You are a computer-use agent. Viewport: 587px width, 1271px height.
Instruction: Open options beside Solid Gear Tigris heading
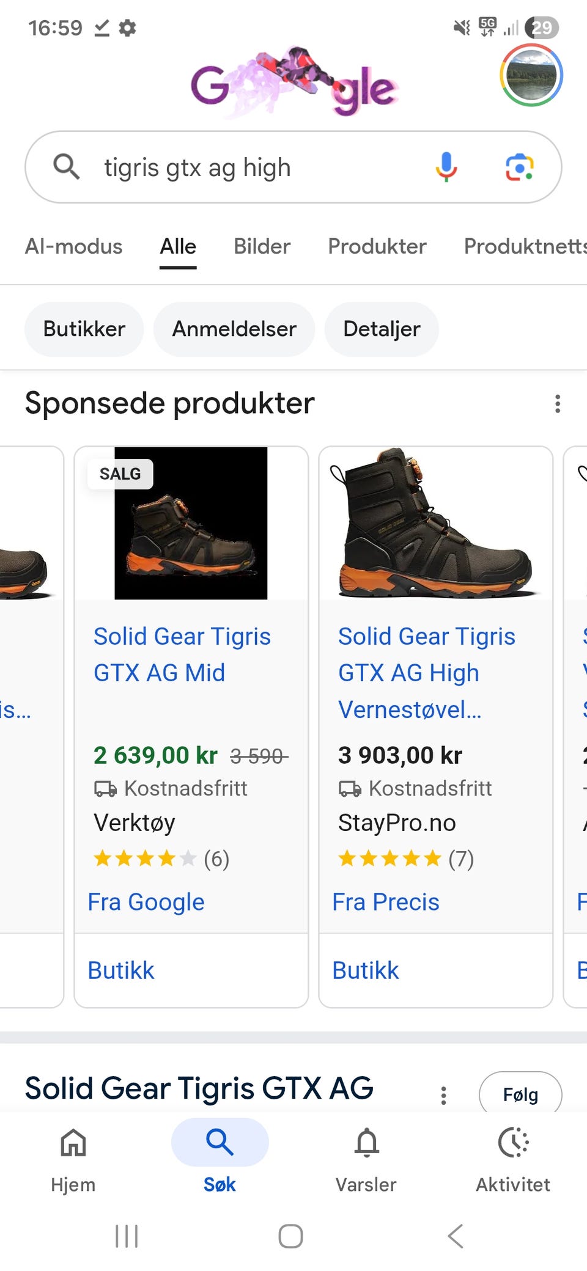click(x=444, y=1095)
